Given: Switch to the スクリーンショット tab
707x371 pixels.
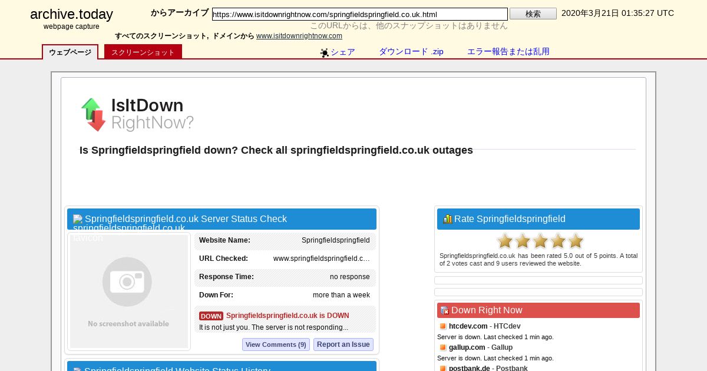Looking at the screenshot, I should pos(143,52).
